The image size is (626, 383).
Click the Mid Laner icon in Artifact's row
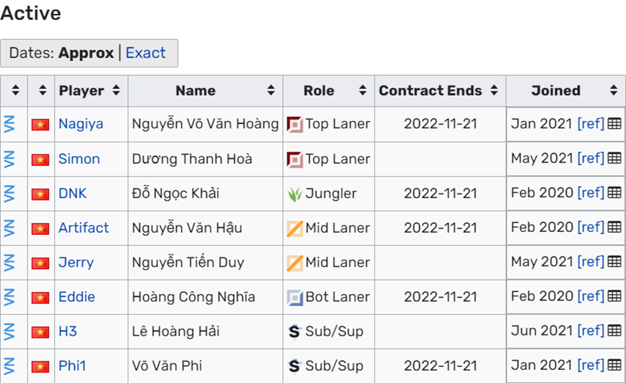pyautogui.click(x=295, y=228)
